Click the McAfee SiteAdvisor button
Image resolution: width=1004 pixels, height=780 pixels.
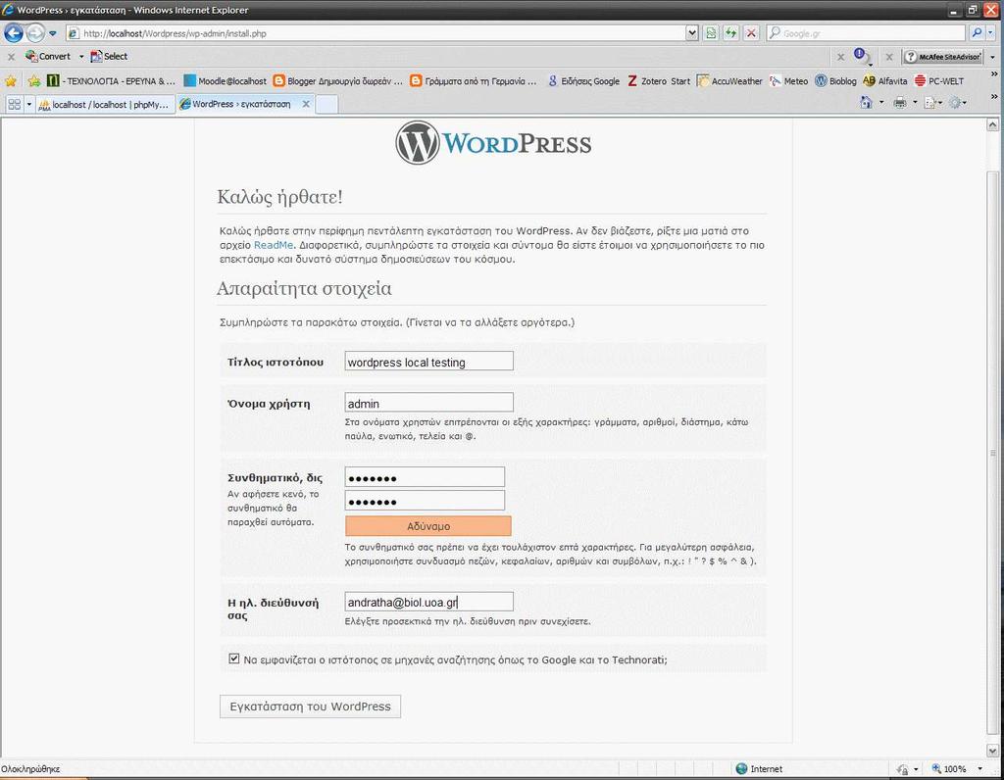942,56
